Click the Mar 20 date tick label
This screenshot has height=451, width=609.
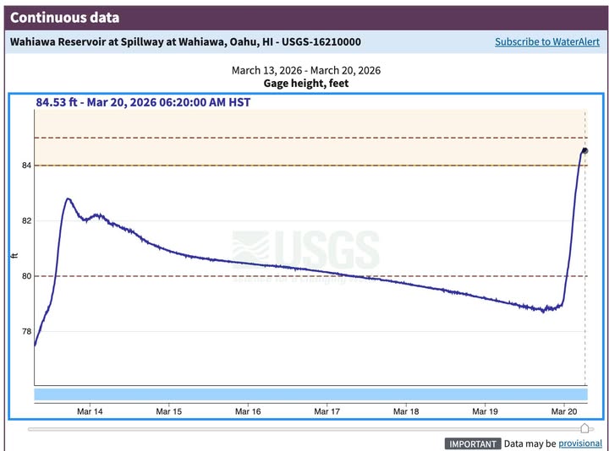click(x=564, y=411)
